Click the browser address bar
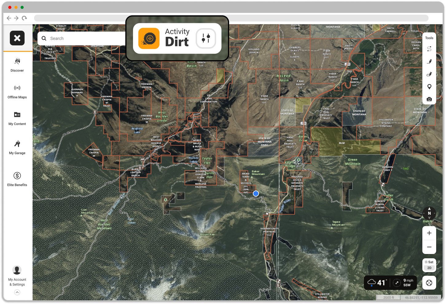Image resolution: width=446 pixels, height=304 pixels. [231, 18]
